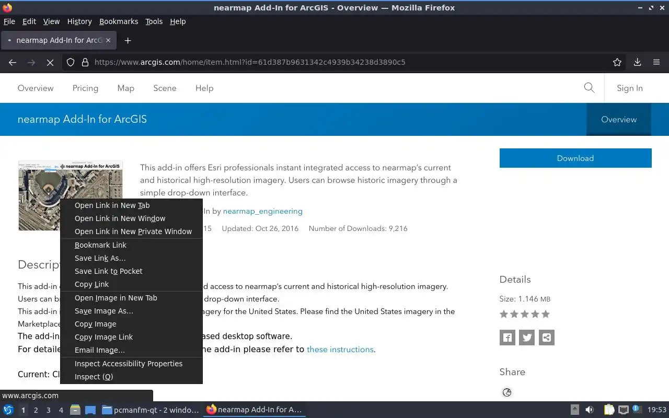Click the browser Back arrow
This screenshot has height=418, width=669.
click(x=13, y=62)
